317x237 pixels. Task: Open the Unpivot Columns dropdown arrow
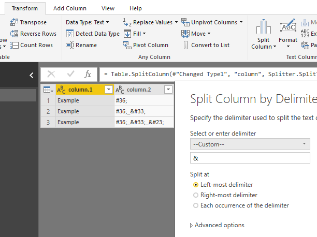click(241, 22)
